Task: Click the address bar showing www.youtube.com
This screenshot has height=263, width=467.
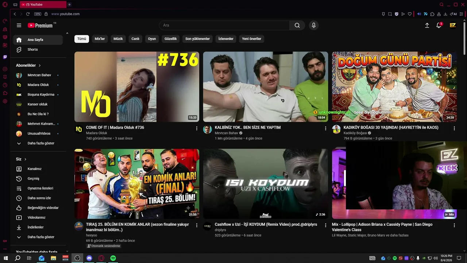Action: point(65,14)
